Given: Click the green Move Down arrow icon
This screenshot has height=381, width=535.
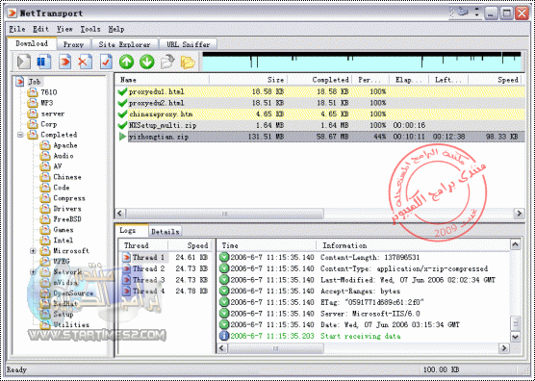Looking at the screenshot, I should 147,63.
